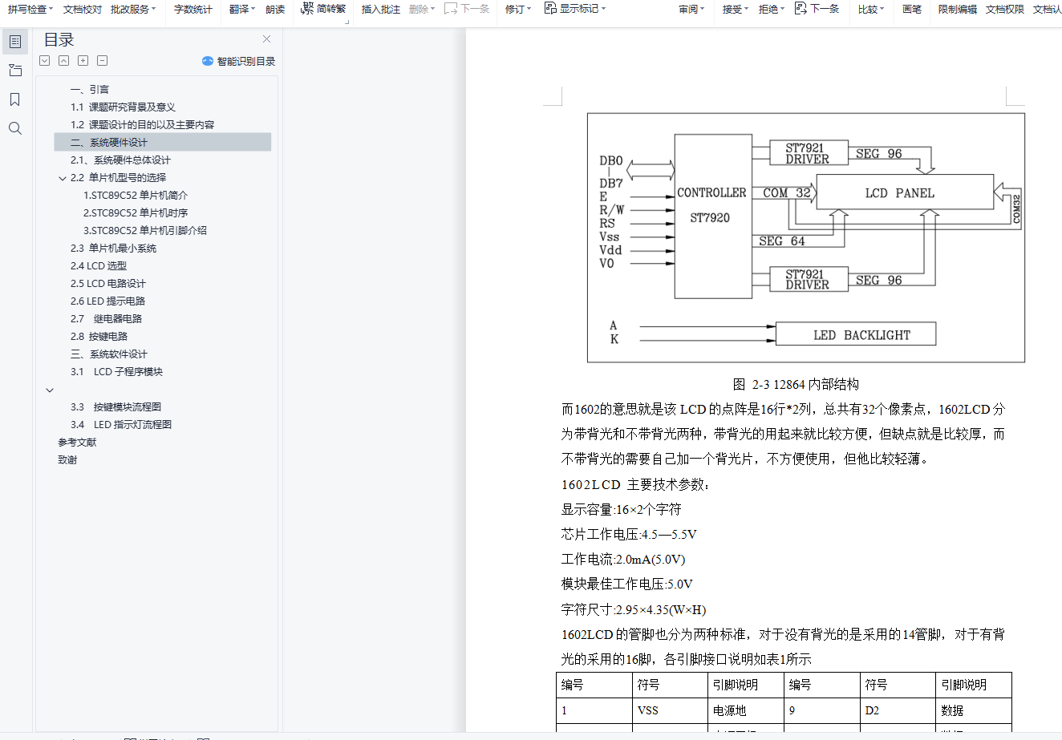Go to outline item 3.1 LCD 子程序模块
This screenshot has width=1062, height=740.
click(116, 372)
